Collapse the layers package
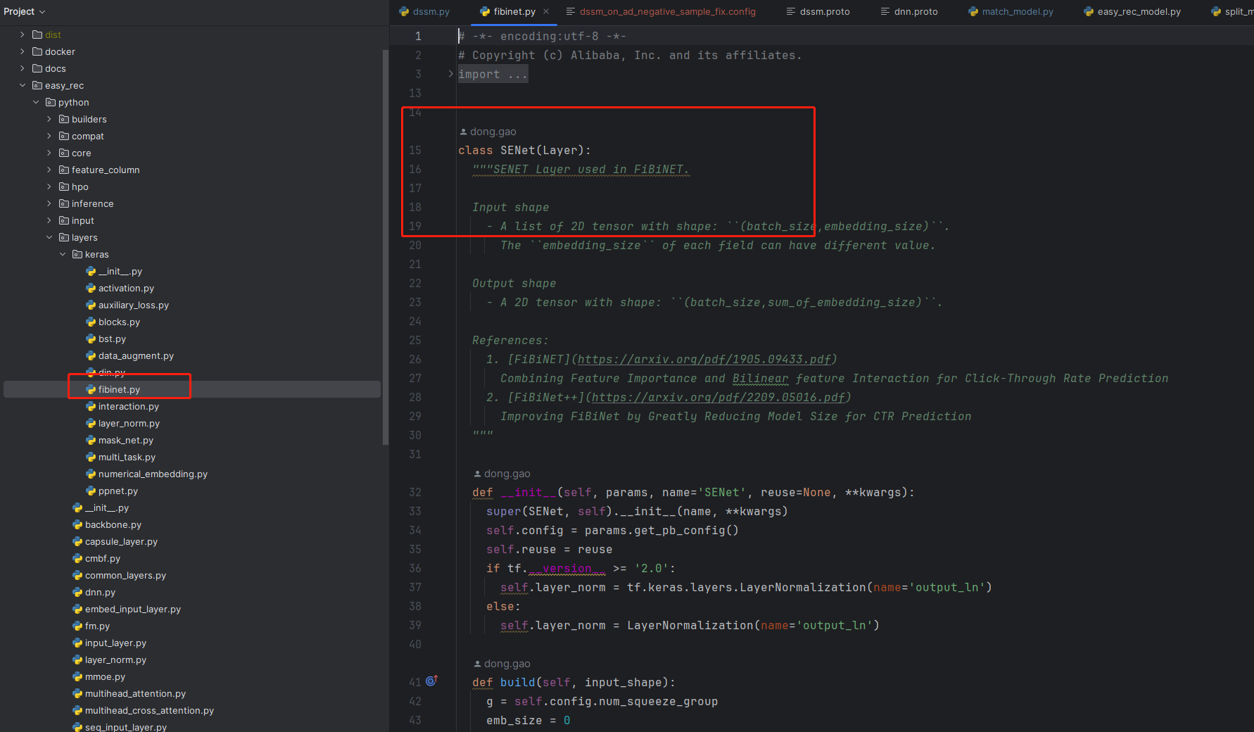 click(x=49, y=237)
